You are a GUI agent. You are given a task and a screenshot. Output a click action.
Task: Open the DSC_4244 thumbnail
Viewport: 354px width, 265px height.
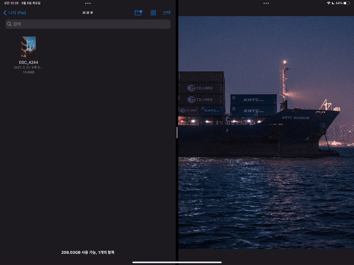click(x=28, y=47)
